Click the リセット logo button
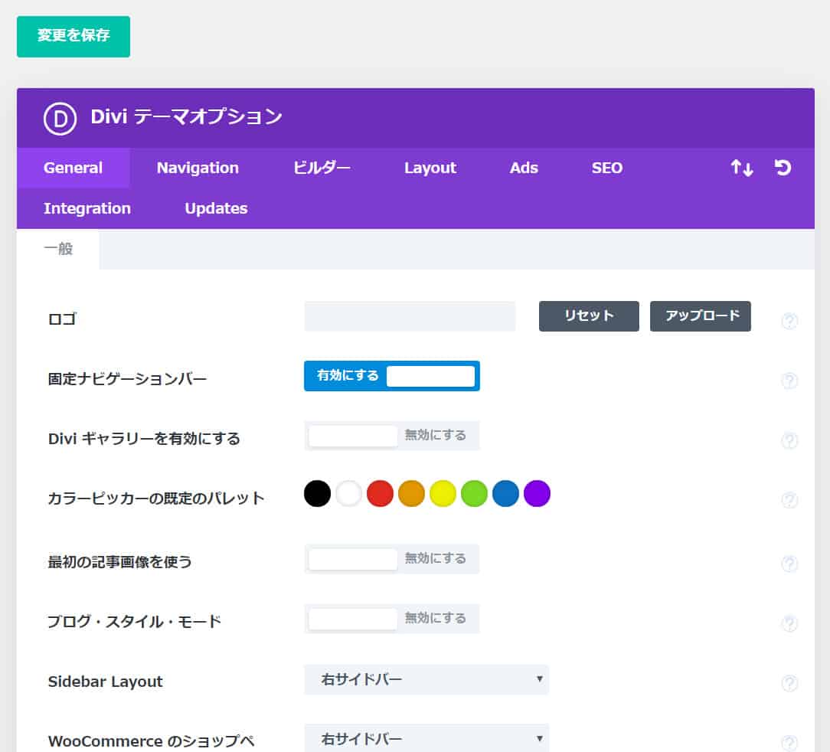This screenshot has width=830, height=752. (589, 316)
